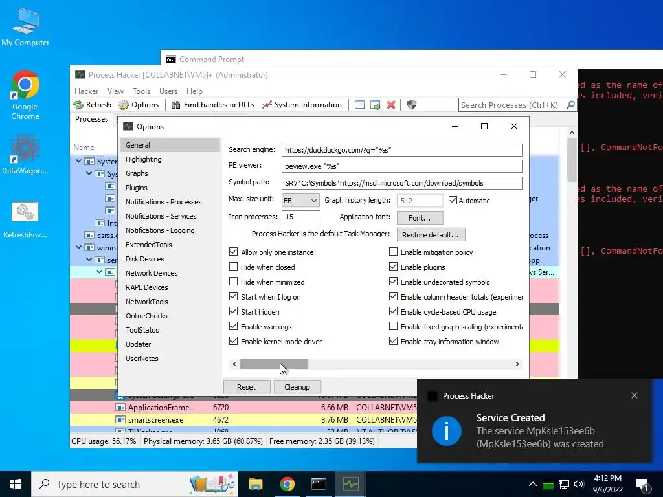This screenshot has width=663, height=497.
Task: Enable Hide when closed
Action: [x=233, y=267]
